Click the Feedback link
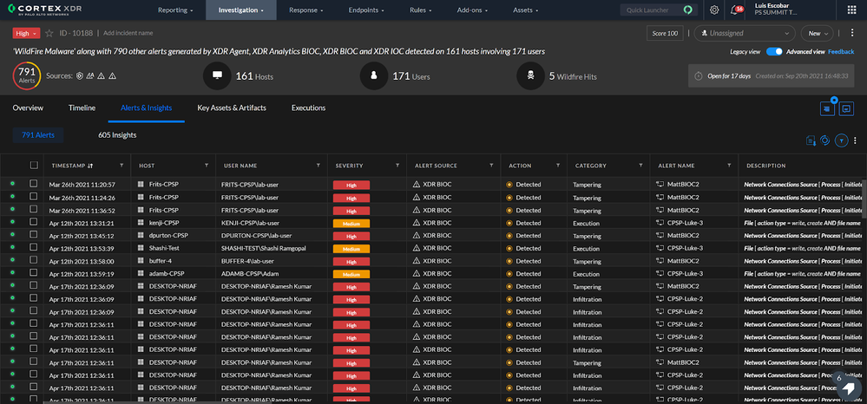867x404 pixels. click(841, 52)
